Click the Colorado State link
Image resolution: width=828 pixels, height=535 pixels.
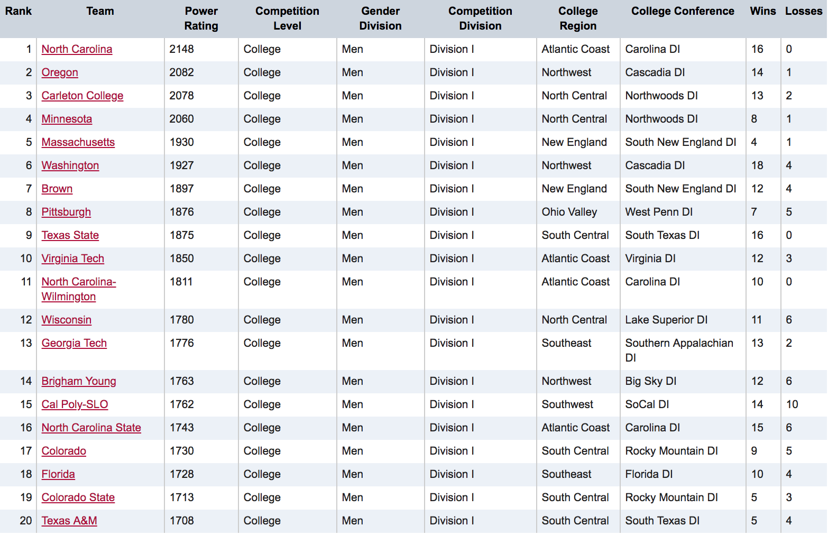[x=78, y=497]
